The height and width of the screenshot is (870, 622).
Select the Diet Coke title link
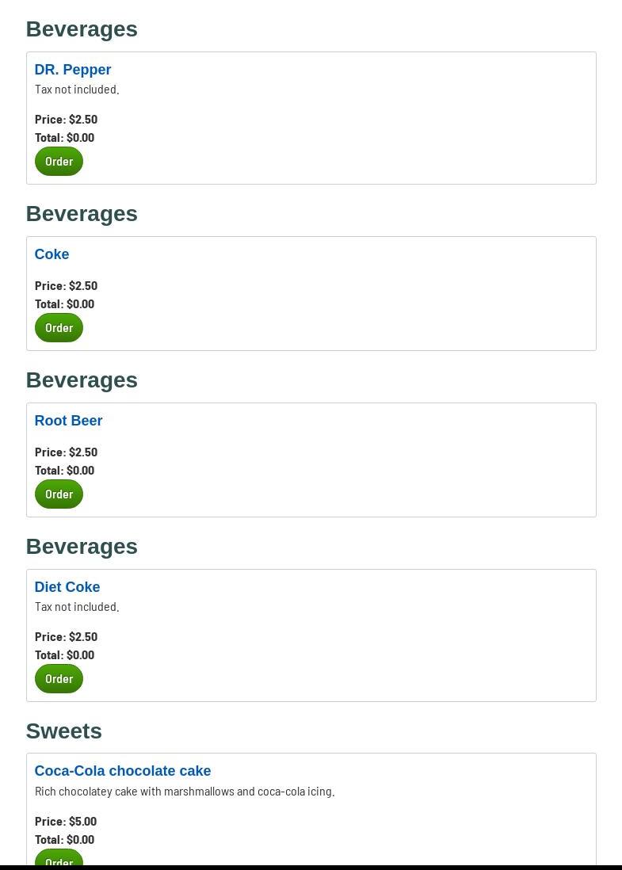click(x=67, y=587)
